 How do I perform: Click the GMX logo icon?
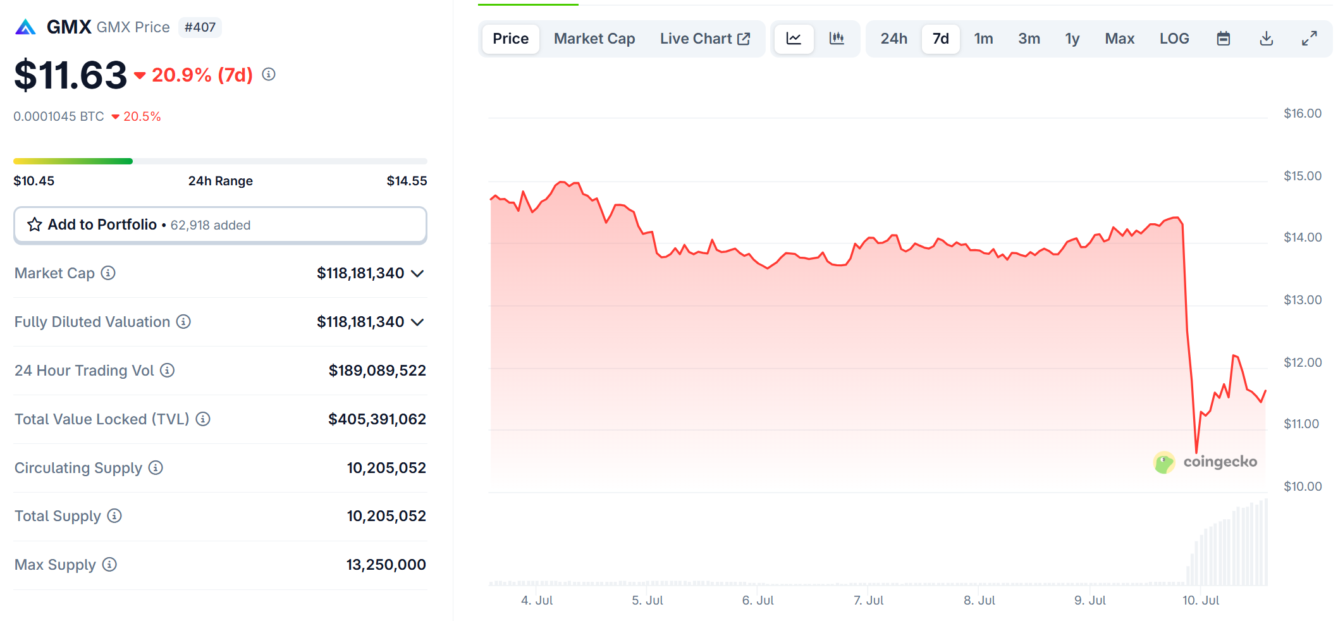point(25,27)
